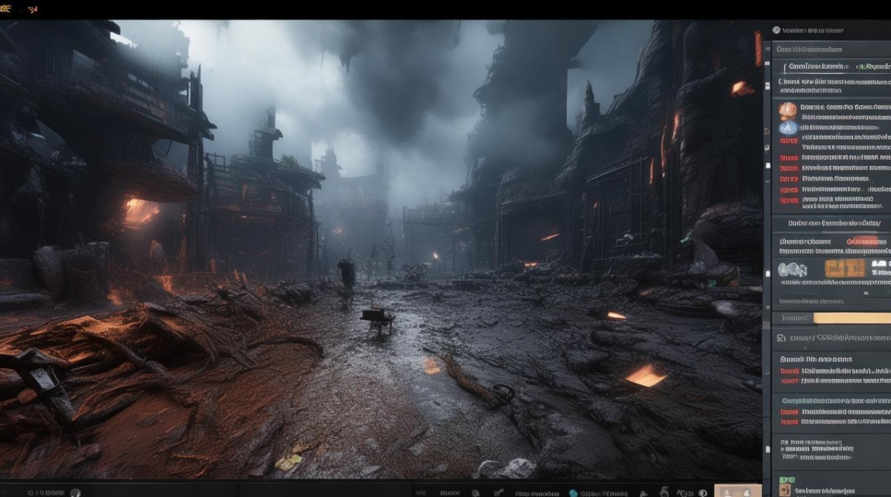
Task: Click the blue globe icon in side panel
Action: (x=788, y=127)
